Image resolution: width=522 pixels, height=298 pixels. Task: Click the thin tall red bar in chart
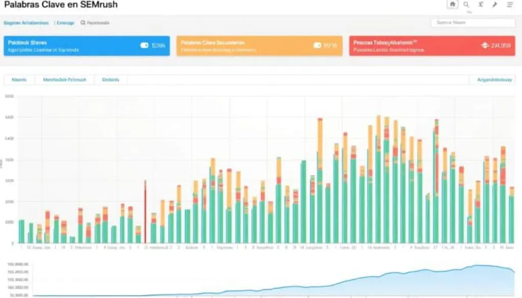145,212
